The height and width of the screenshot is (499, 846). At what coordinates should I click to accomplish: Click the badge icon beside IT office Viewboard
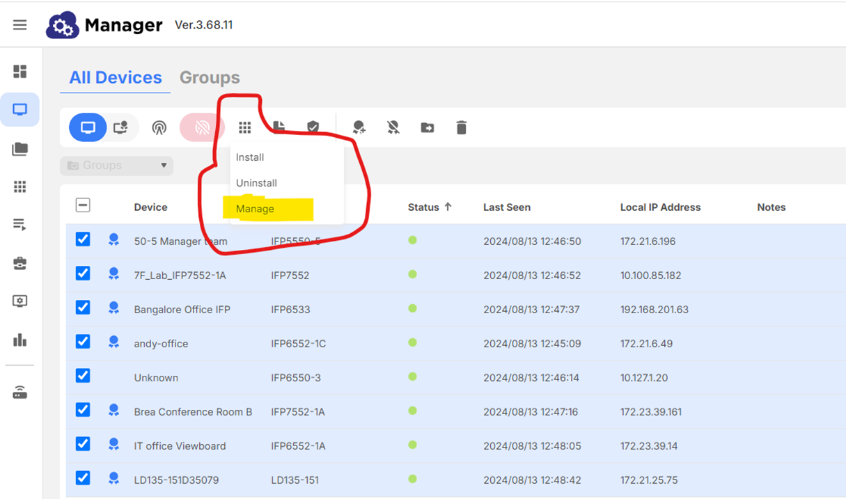[114, 445]
